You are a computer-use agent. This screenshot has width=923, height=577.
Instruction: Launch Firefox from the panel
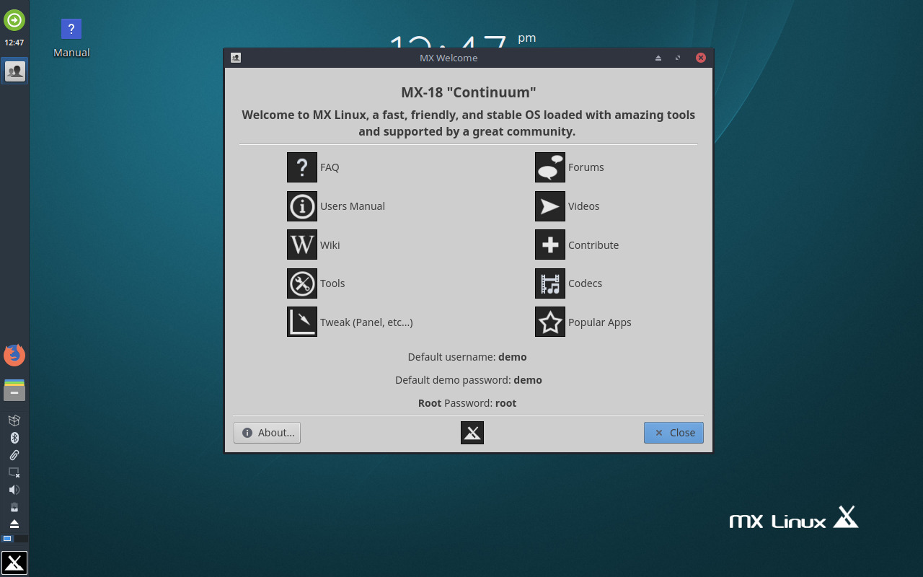point(14,355)
